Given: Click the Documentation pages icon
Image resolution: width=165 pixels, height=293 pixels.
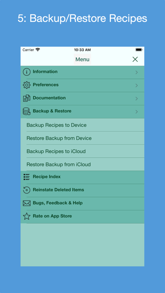Looking at the screenshot, I should click(x=27, y=98).
